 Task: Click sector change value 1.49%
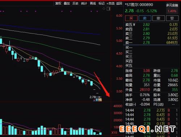pyautogui.click(x=172, y=11)
